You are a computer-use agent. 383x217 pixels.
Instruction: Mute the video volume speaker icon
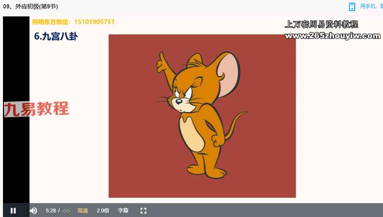pos(33,211)
